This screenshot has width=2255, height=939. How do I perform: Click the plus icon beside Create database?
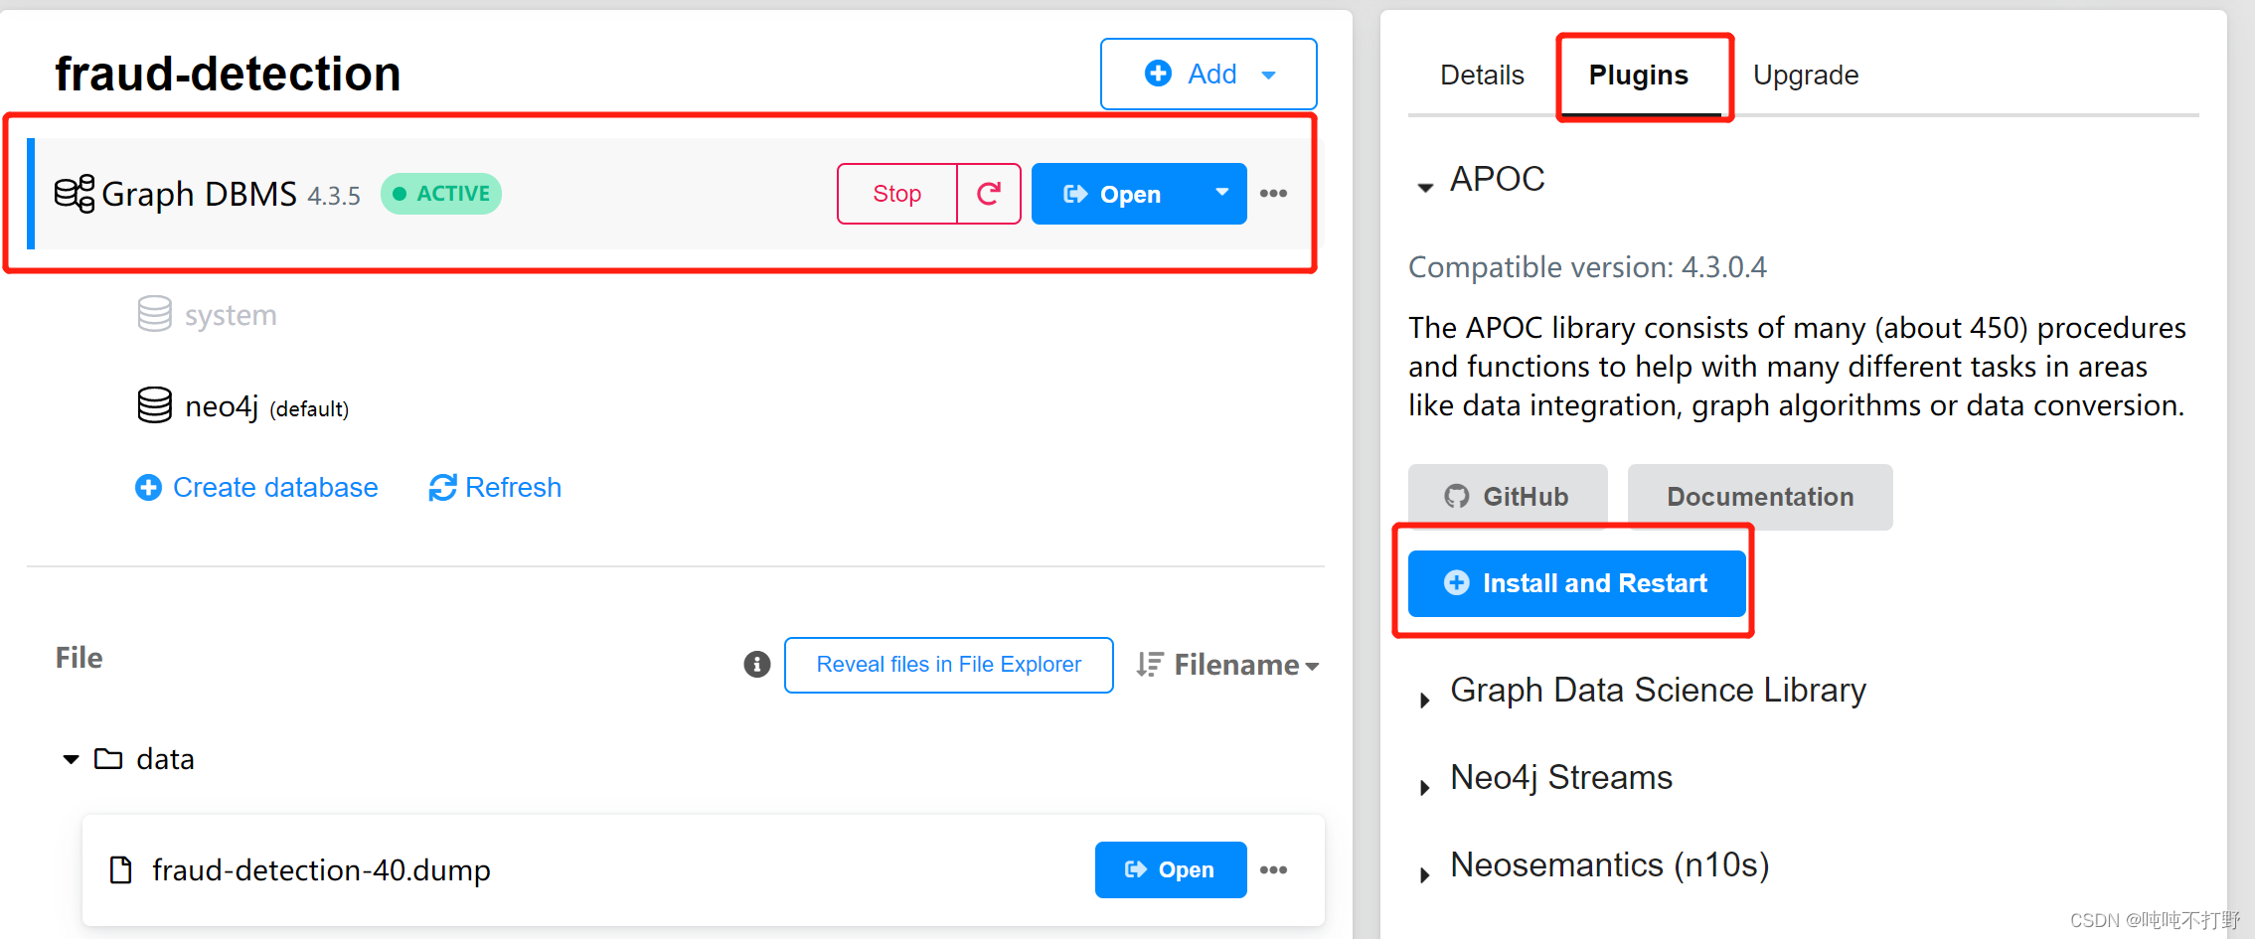click(x=148, y=488)
